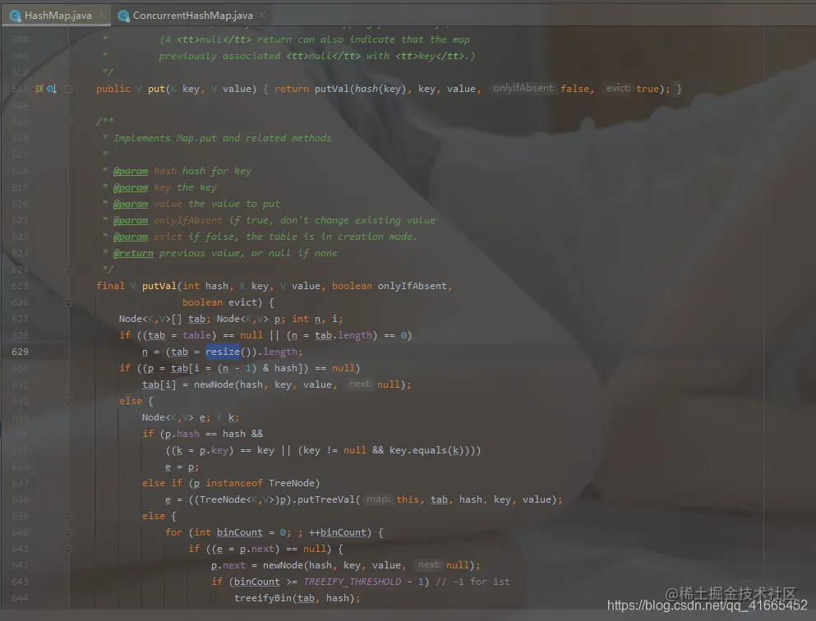The width and height of the screenshot is (816, 621).
Task: Click 'e = p;' on line 636
Action: pyautogui.click(x=182, y=467)
